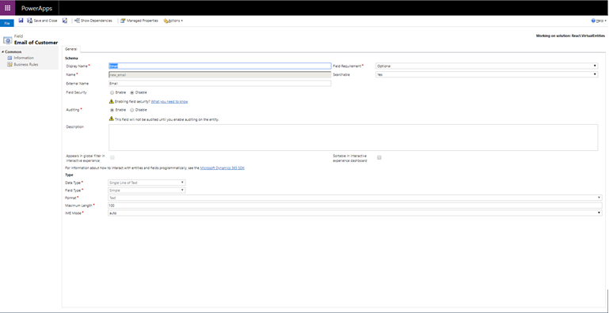Select Enable for Field Security

112,92
